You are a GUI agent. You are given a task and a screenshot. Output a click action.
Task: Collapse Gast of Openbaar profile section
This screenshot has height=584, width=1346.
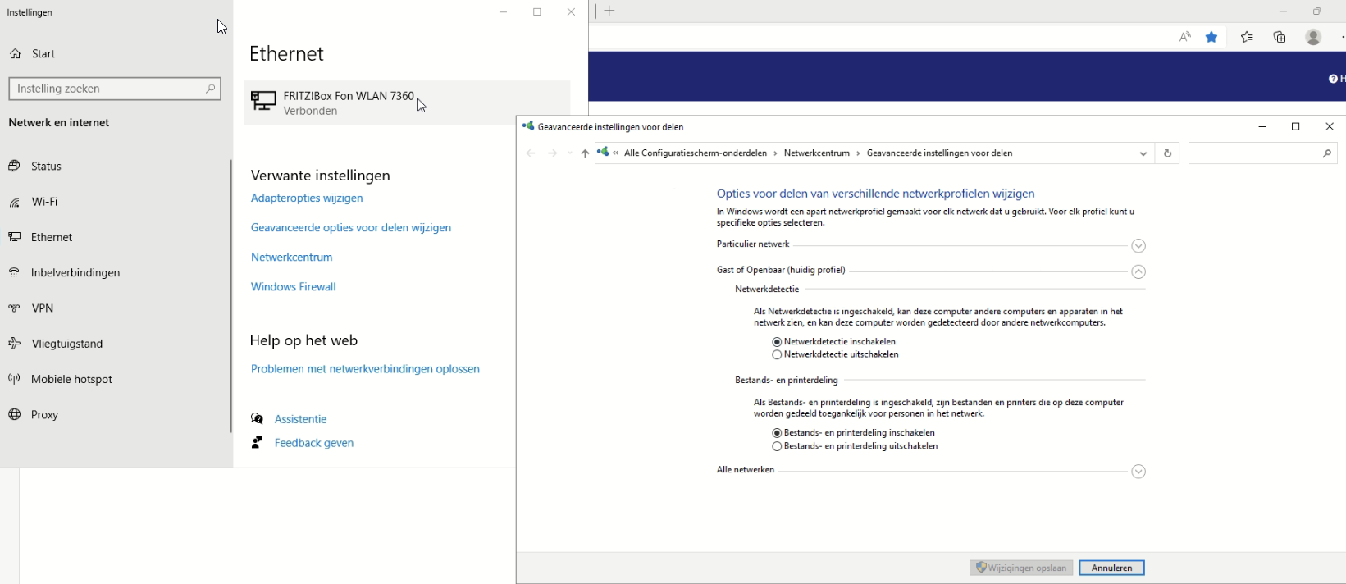click(x=1138, y=271)
